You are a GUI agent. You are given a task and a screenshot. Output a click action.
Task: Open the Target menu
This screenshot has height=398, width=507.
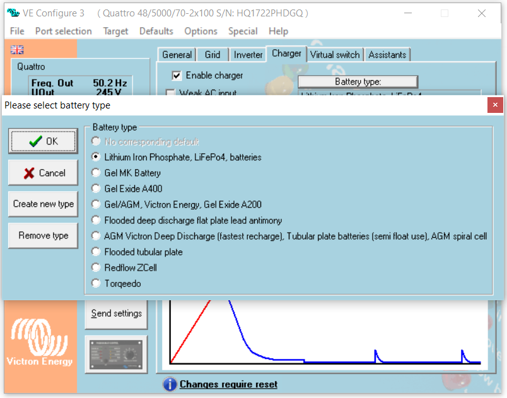(x=115, y=31)
